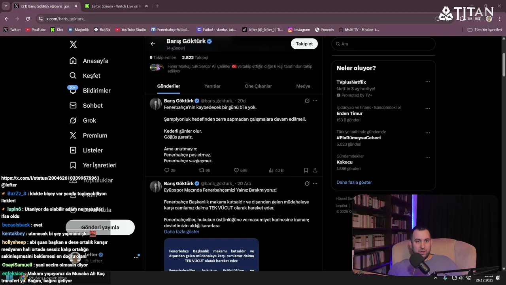Open Kick bookmark in bookmarks bar
The image size is (506, 285).
pos(57,30)
